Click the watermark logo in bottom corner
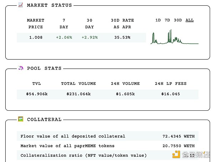The height and width of the screenshot is (162, 214). (x=191, y=155)
